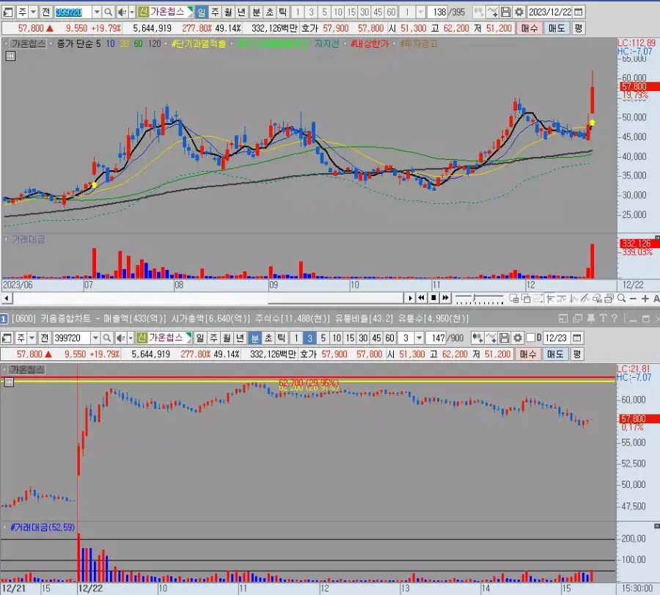Image resolution: width=660 pixels, height=595 pixels.
Task: Click the 거래대금 panel label in upper chart
Action: point(28,239)
